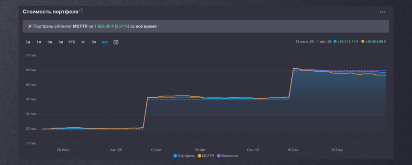
Task: Switch chart to YTD range
Action: point(72,42)
